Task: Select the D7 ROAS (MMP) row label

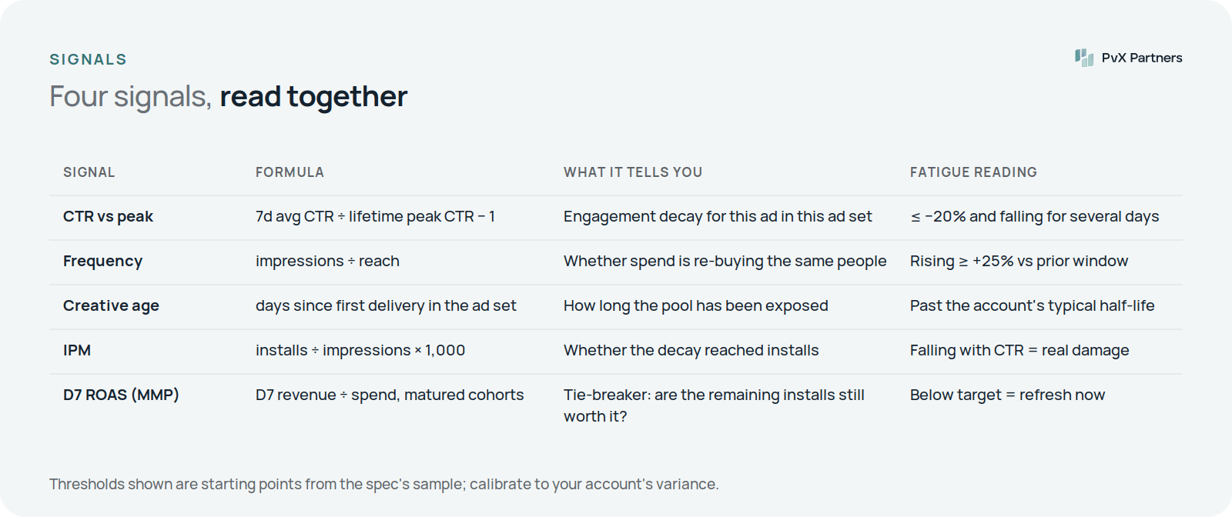Action: coord(121,395)
